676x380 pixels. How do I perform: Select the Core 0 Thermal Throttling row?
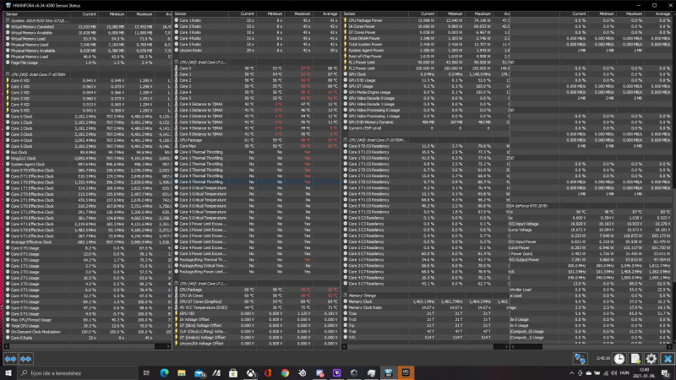[257, 152]
